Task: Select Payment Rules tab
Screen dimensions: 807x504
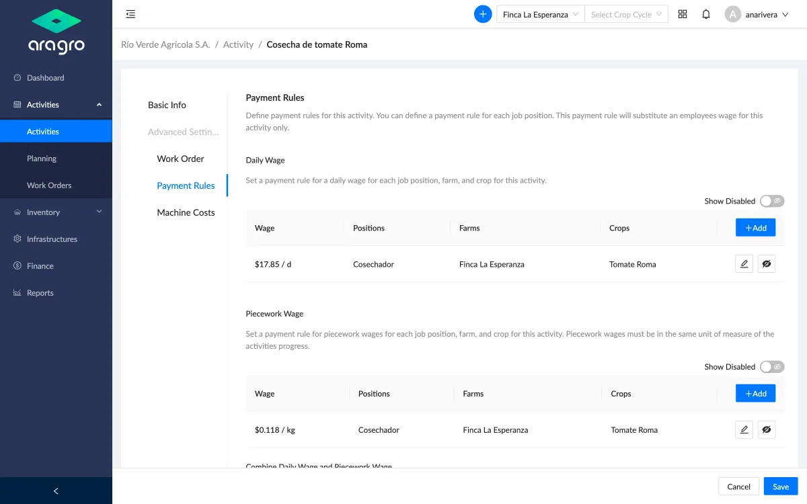Action: tap(186, 185)
